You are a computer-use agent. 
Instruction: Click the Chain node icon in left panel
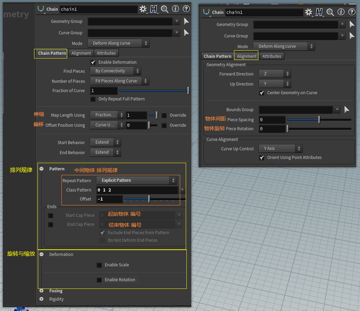pyautogui.click(x=41, y=9)
